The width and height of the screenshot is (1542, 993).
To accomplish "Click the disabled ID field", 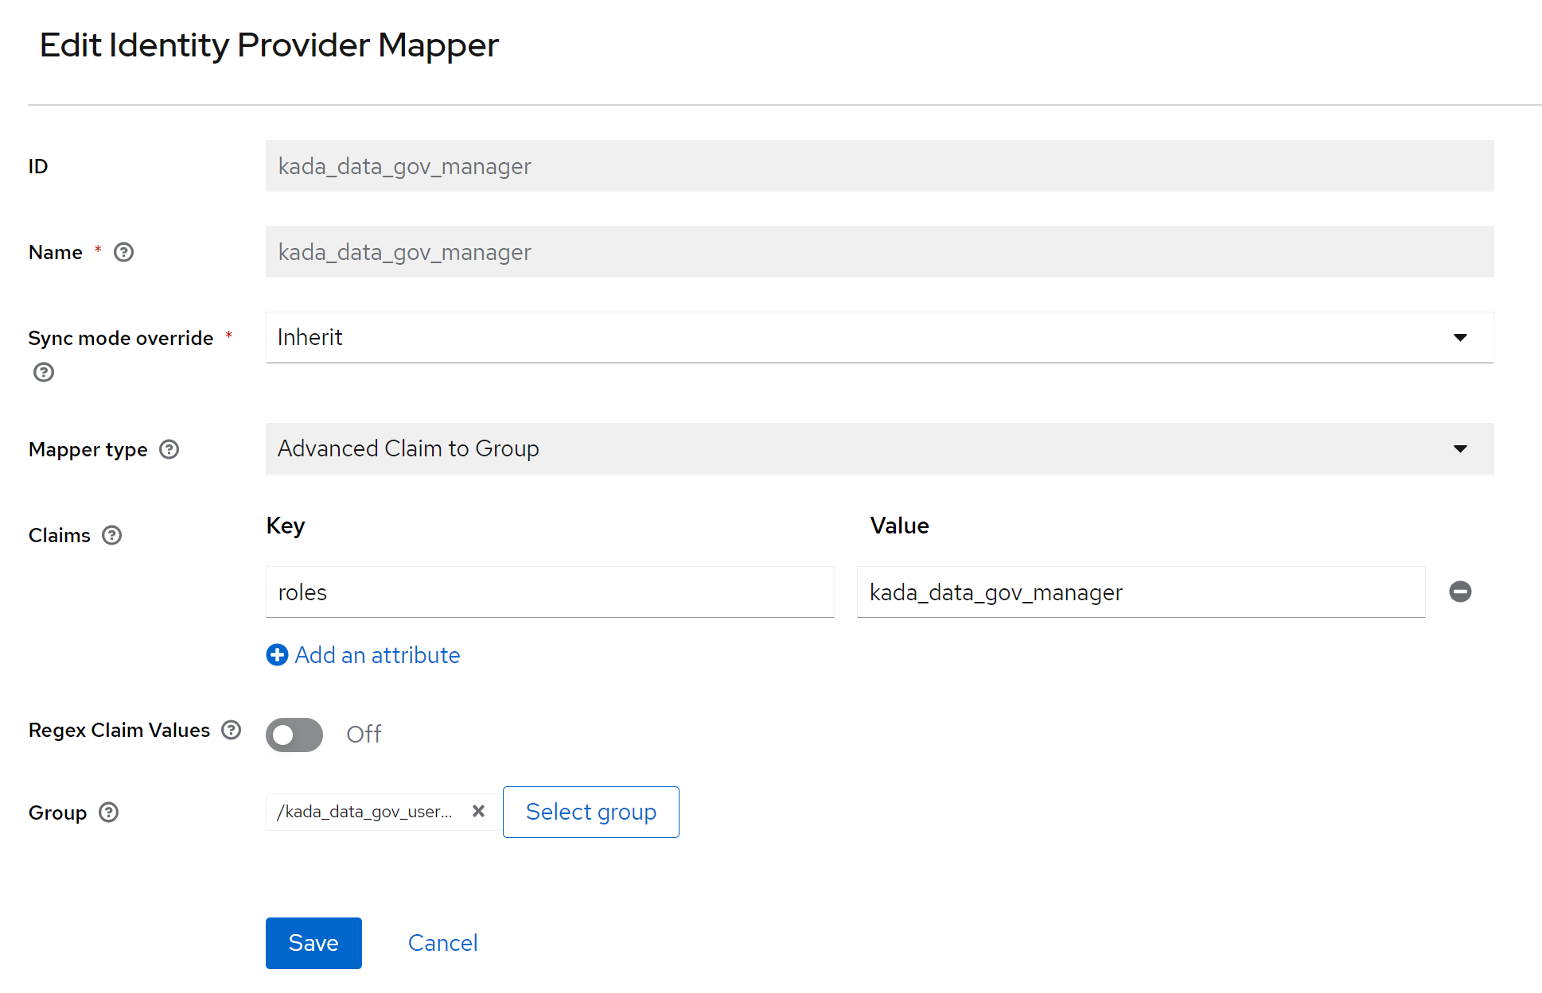I will pyautogui.click(x=875, y=166).
